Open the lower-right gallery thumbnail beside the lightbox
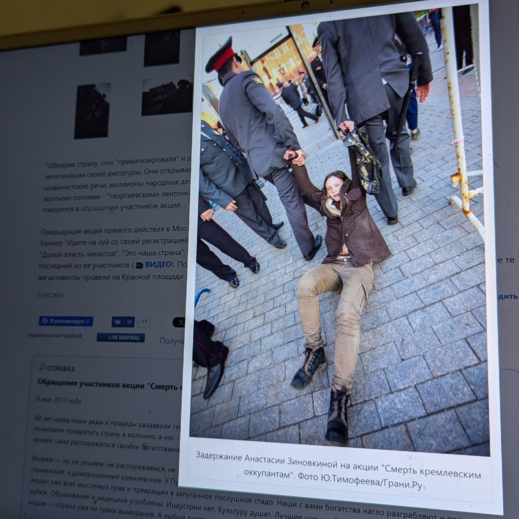This screenshot has width=519, height=519. [x=167, y=96]
